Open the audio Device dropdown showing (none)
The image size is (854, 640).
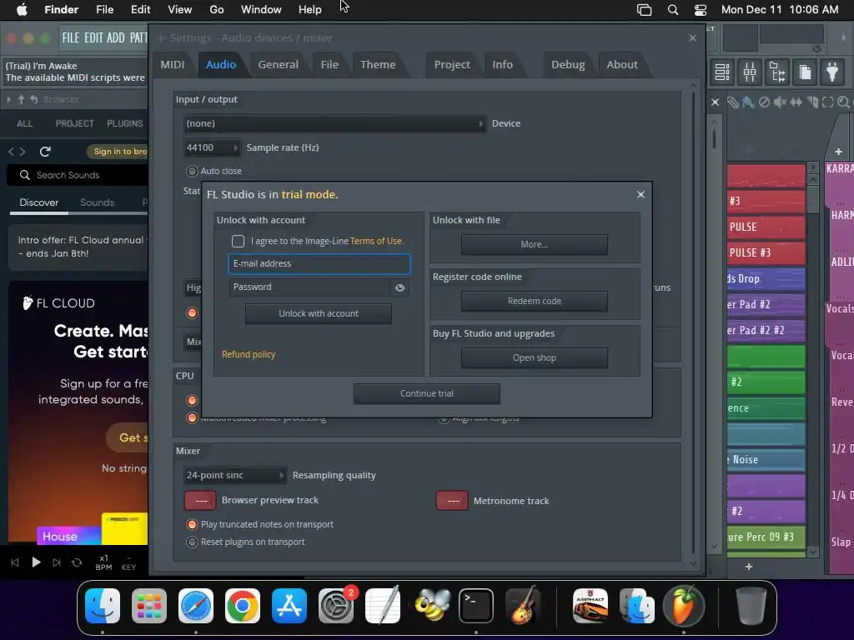334,123
